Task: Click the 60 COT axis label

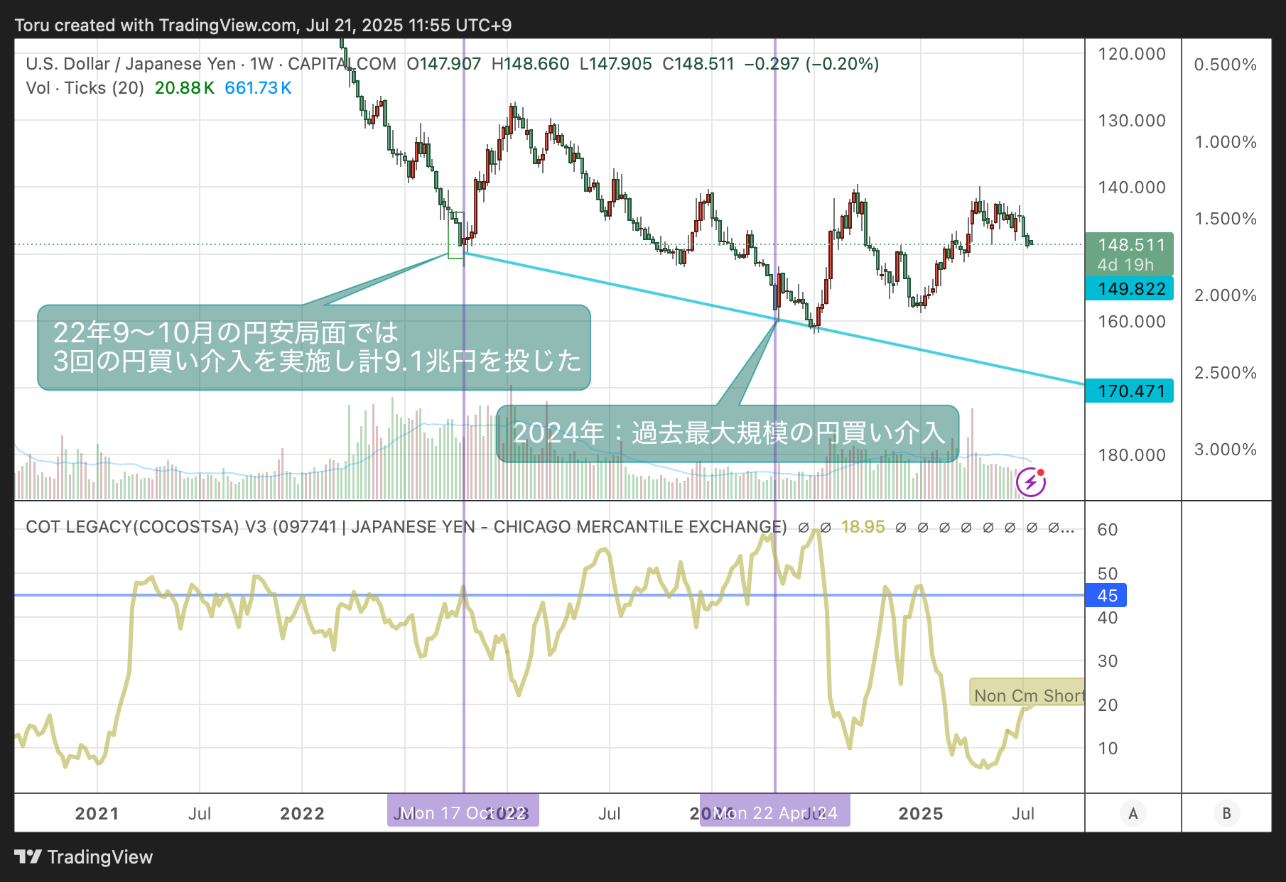Action: coord(1108,530)
